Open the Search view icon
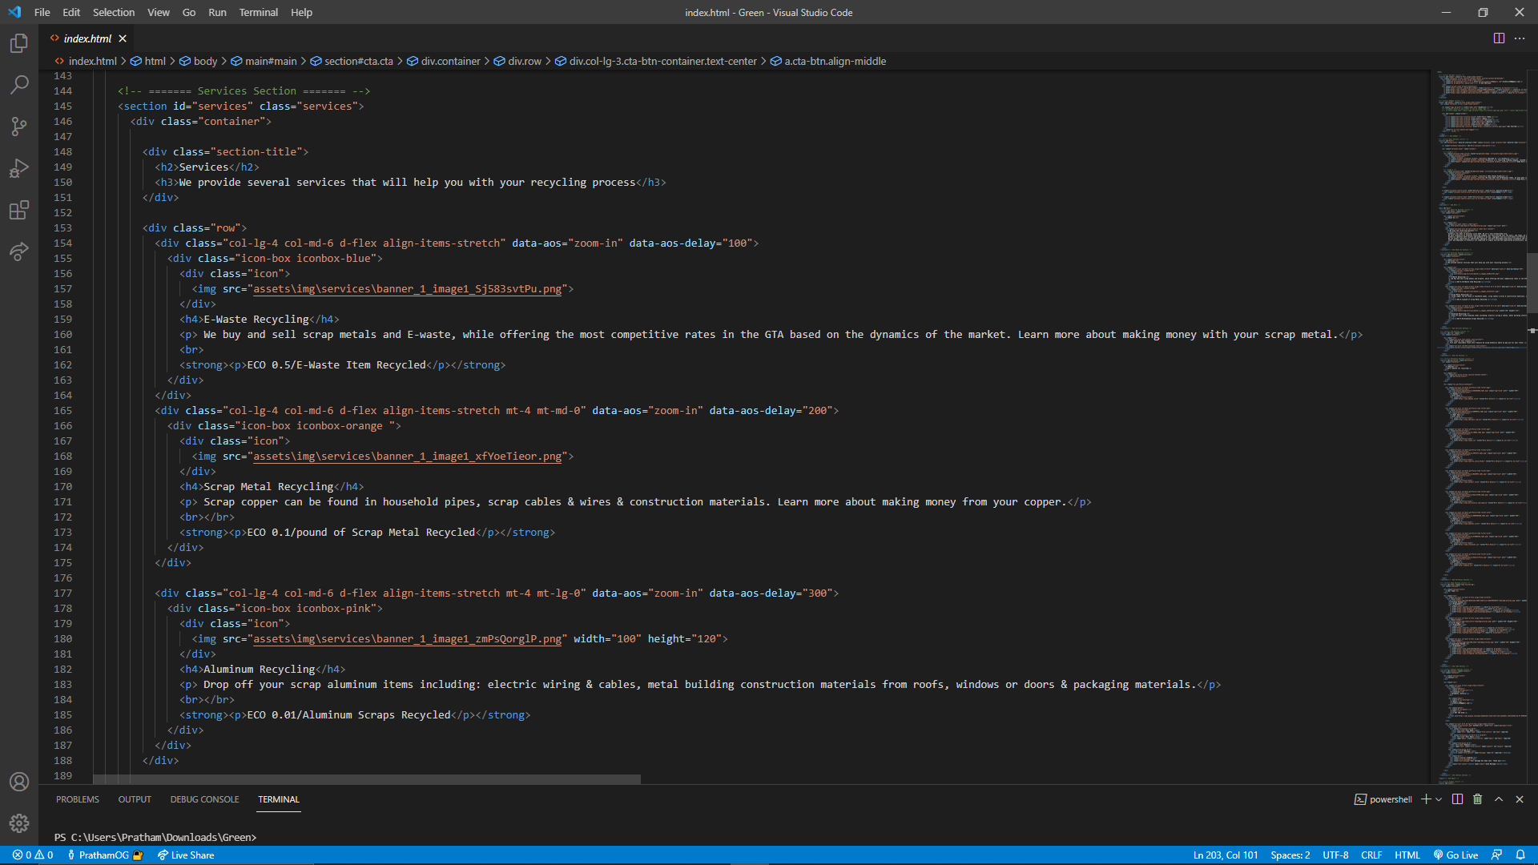This screenshot has width=1538, height=865. click(x=19, y=85)
